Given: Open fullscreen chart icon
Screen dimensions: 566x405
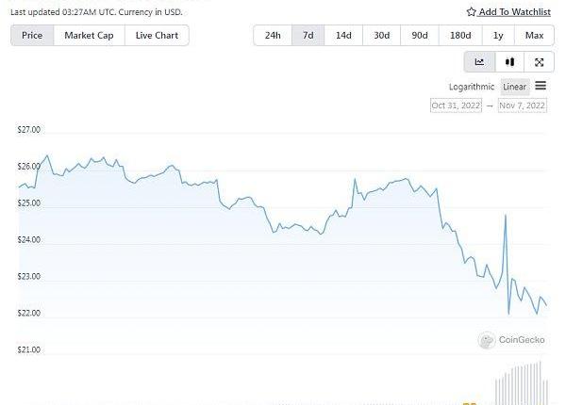Looking at the screenshot, I should pos(539,62).
